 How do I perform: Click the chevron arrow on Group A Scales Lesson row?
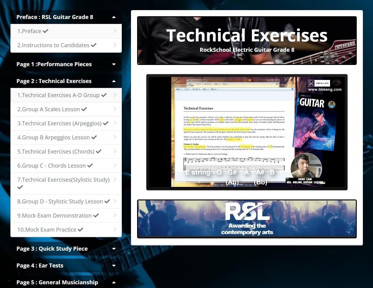click(115, 109)
